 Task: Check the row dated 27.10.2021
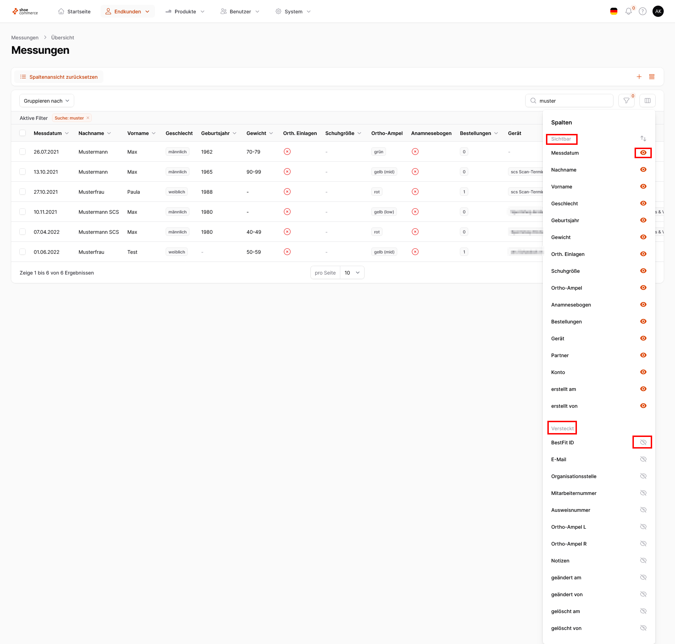[x=22, y=192]
